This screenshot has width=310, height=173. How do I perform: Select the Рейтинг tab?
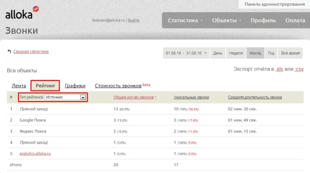click(45, 85)
